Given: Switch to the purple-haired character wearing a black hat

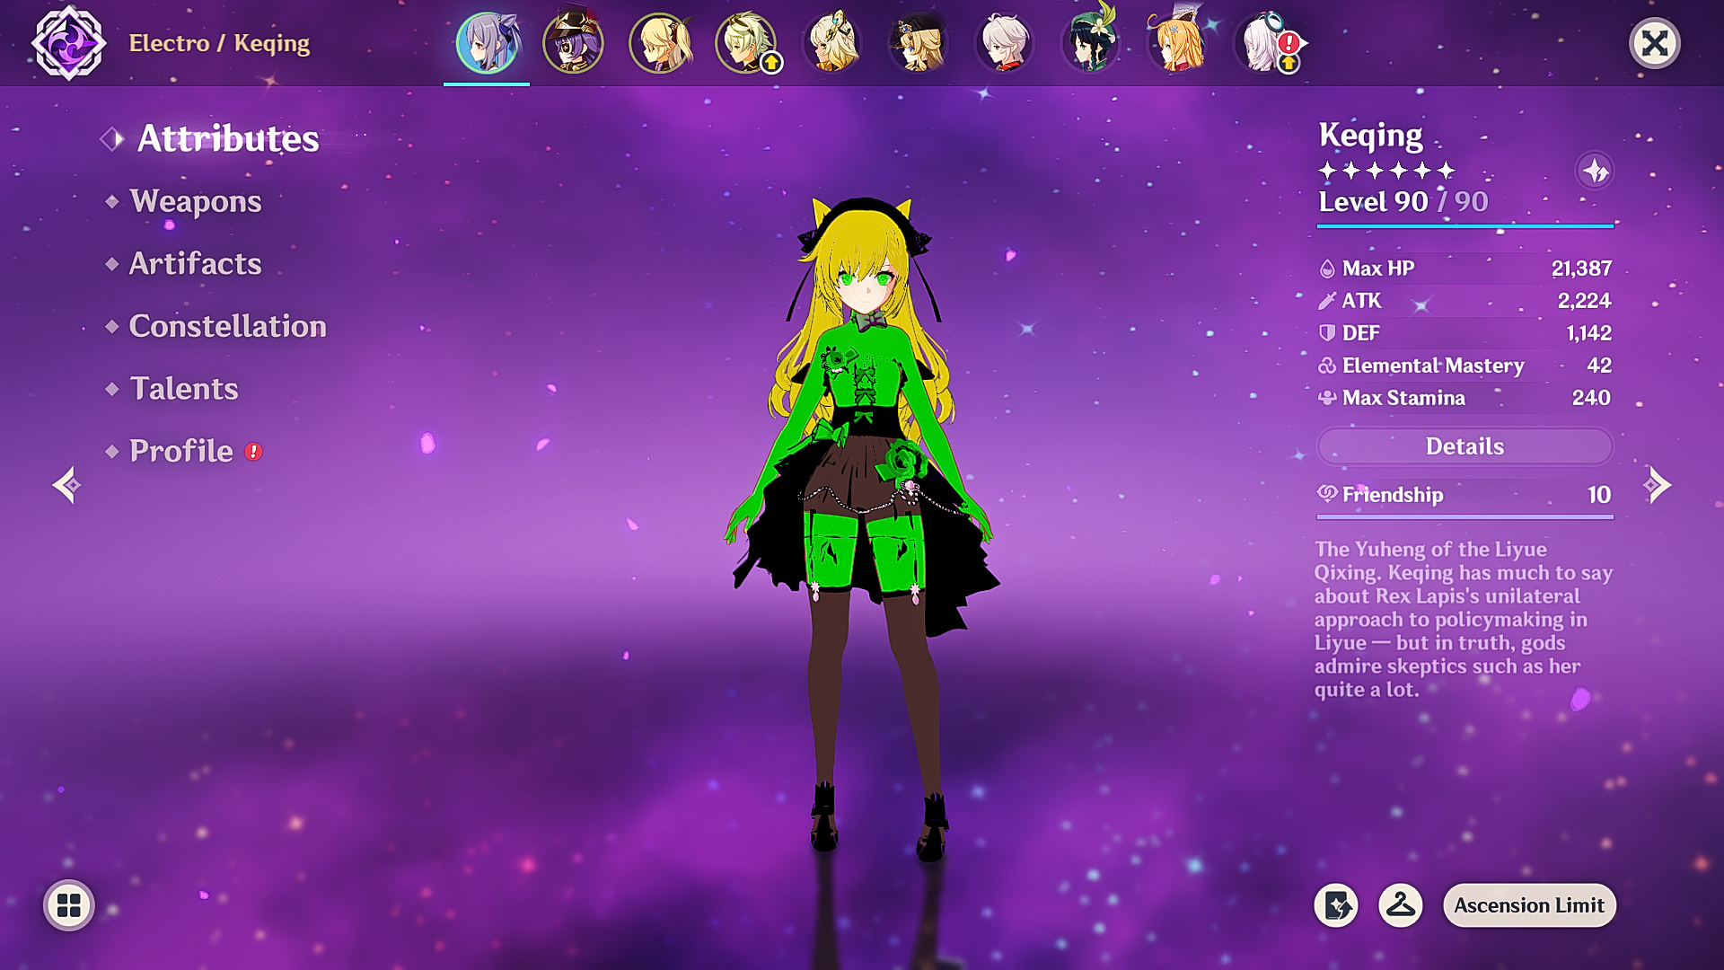Looking at the screenshot, I should [573, 43].
